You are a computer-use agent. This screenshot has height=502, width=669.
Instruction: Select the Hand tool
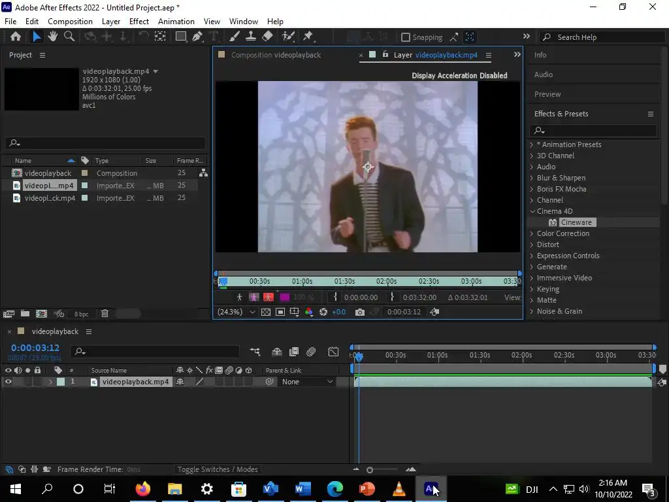point(52,37)
